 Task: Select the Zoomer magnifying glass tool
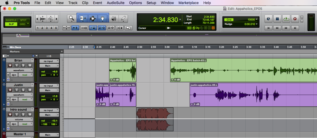coord(72,18)
